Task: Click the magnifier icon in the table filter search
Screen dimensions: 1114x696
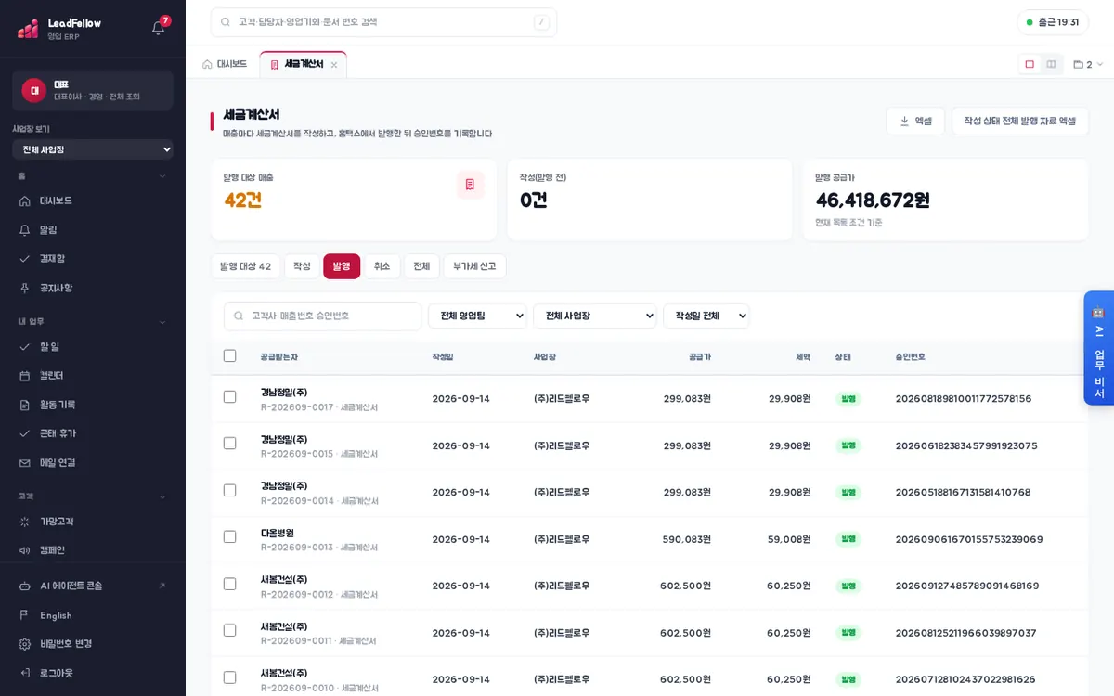Action: pos(239,316)
